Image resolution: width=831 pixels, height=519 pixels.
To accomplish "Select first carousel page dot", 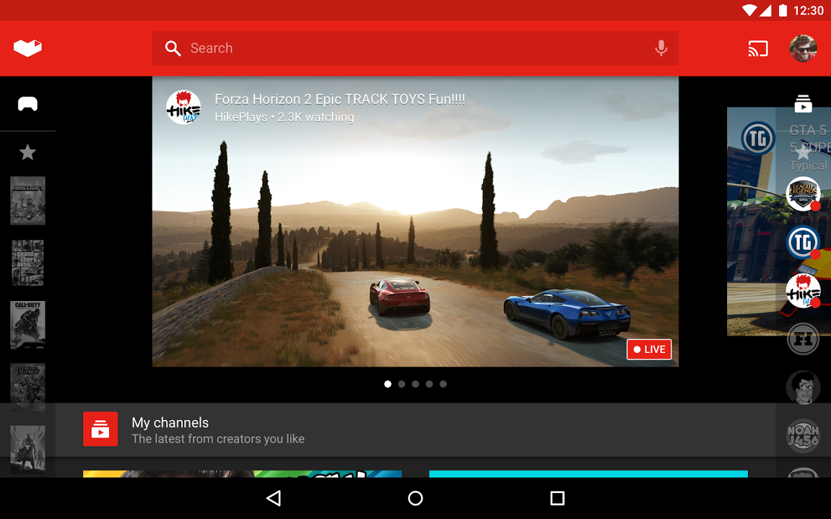I will [x=388, y=384].
